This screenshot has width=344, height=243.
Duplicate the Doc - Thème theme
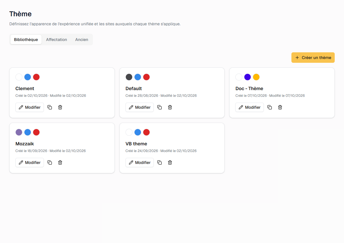[x=270, y=107]
